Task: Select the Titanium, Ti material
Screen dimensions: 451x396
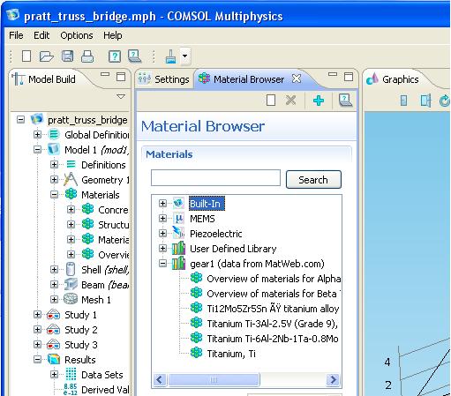Action: (231, 354)
